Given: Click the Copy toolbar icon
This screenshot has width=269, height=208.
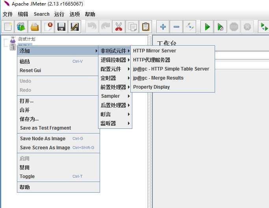Looking at the screenshot, I should coord(132,27).
